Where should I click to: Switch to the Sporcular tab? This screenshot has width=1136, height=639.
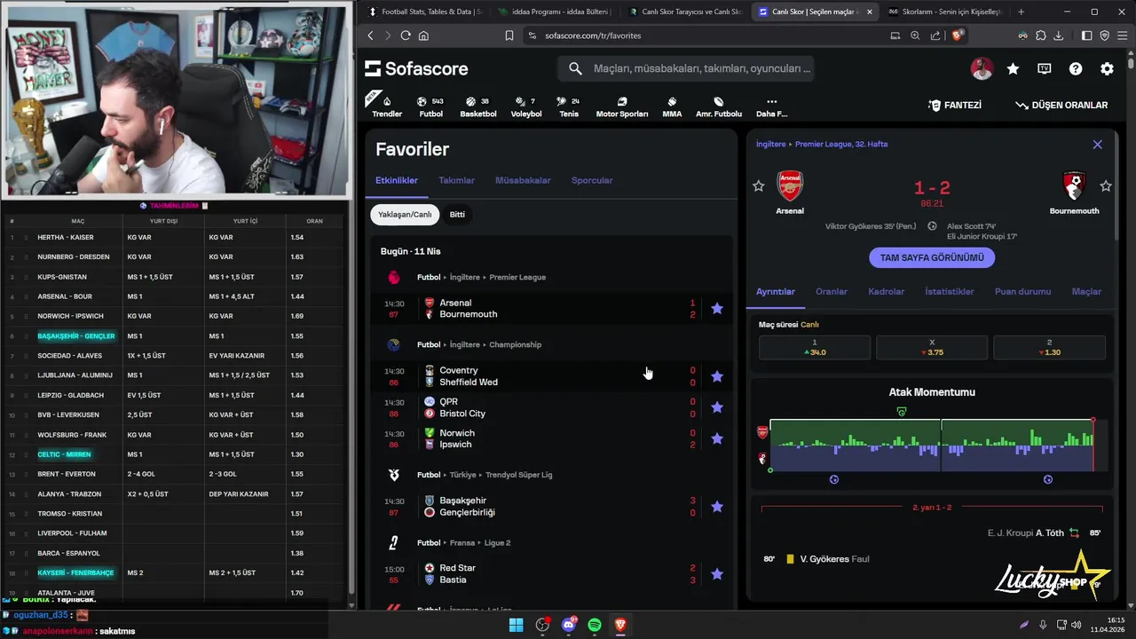(x=592, y=180)
